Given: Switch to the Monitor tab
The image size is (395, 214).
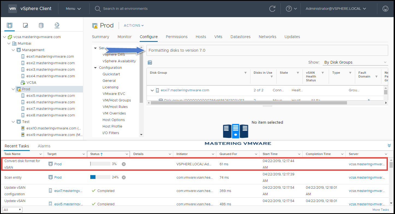Looking at the screenshot, I should click(x=124, y=37).
